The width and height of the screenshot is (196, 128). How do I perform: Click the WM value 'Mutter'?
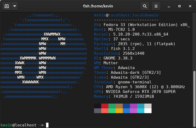pyautogui.click(x=111, y=63)
